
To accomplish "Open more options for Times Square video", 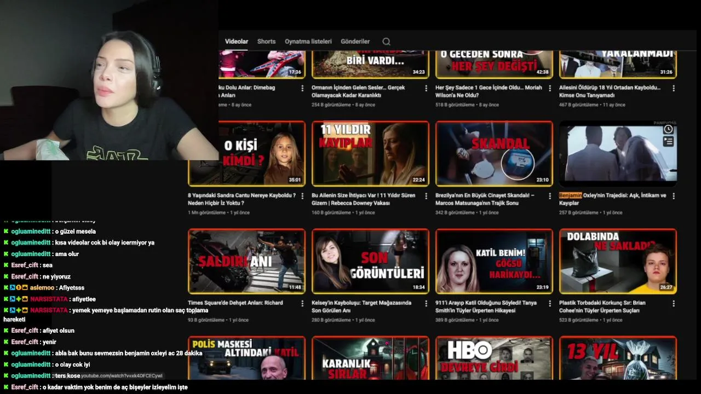I will (302, 303).
